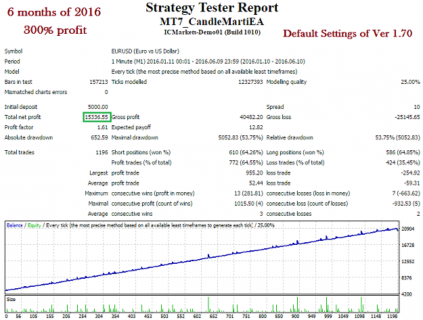Select Relative drawdown value 53.75% (5052.83)

coord(398,138)
